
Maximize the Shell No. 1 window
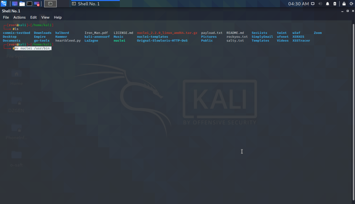point(347,11)
